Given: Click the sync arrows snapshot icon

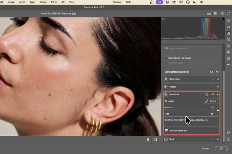Looking at the screenshot, I should click(x=229, y=58).
